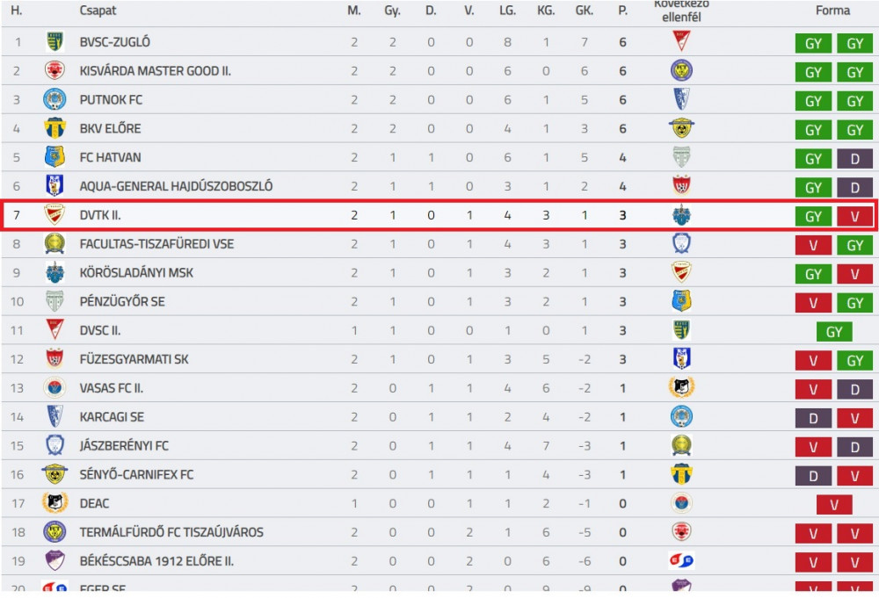Click DEAC's red V form badge

834,505
